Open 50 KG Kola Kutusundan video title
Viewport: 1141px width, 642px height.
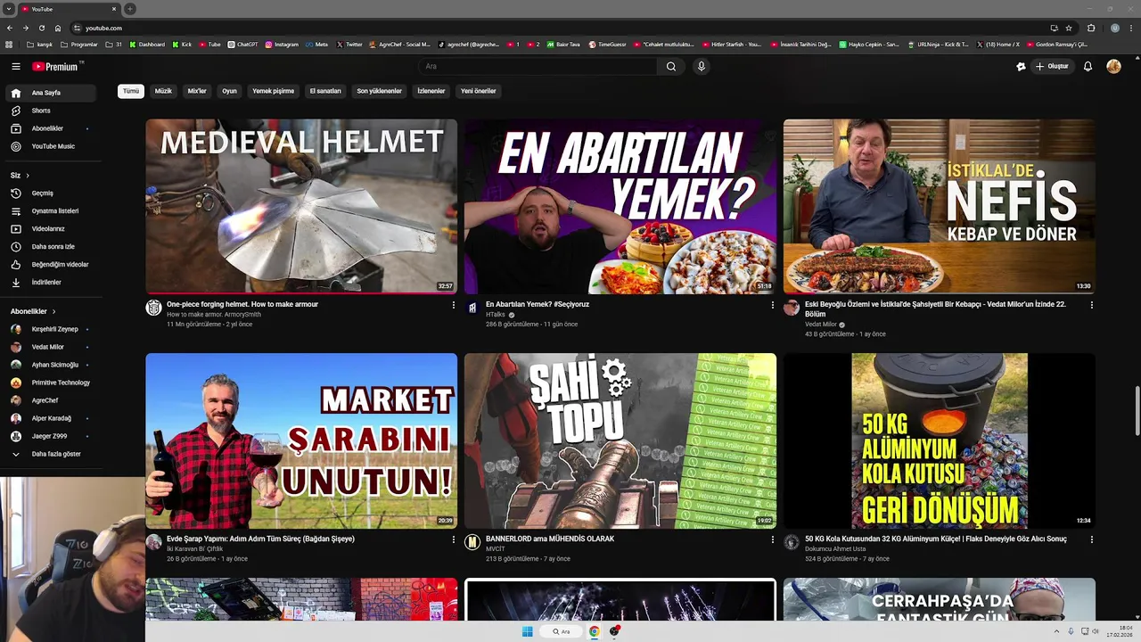tap(936, 539)
